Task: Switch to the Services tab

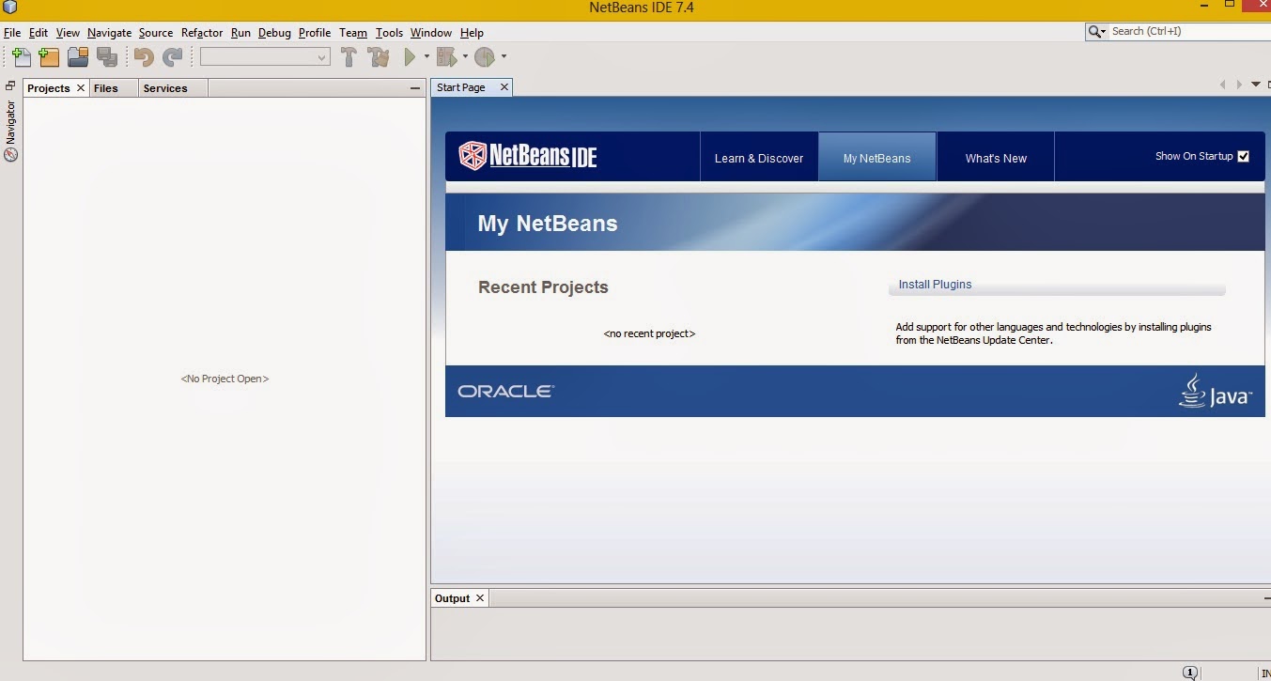Action: (x=166, y=87)
